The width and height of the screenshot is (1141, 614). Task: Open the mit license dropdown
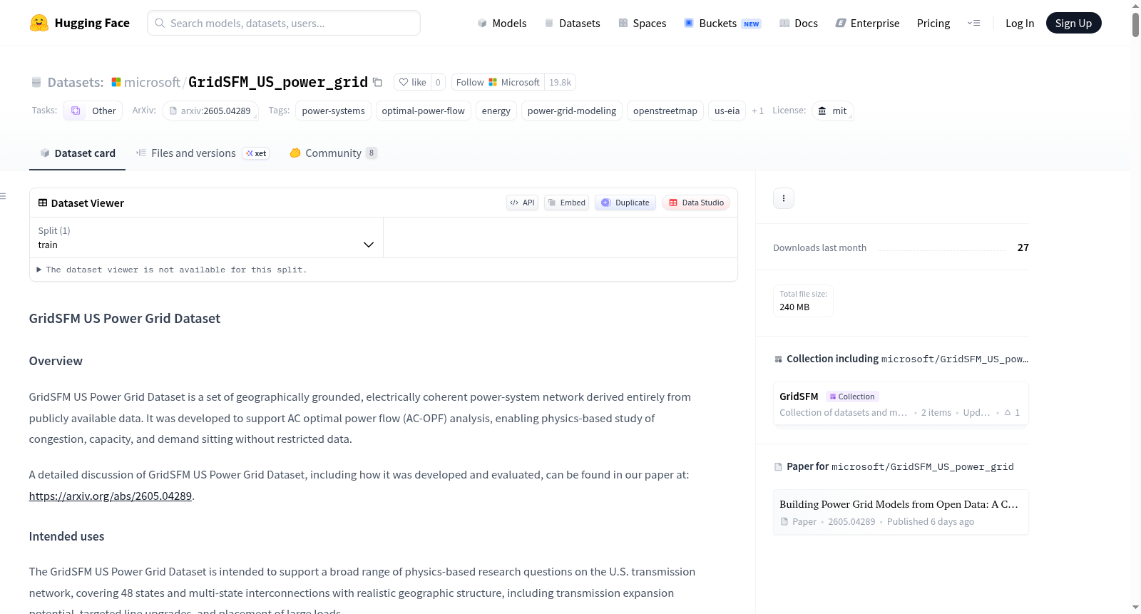[833, 111]
